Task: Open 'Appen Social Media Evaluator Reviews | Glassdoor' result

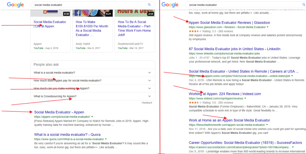Action: click(230, 22)
